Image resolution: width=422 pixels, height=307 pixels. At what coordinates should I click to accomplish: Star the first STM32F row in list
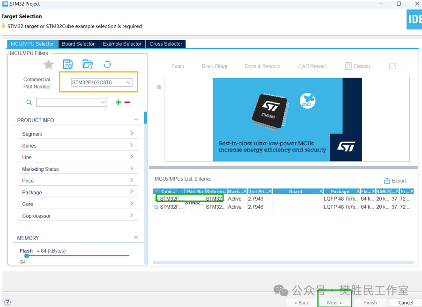pyautogui.click(x=156, y=199)
